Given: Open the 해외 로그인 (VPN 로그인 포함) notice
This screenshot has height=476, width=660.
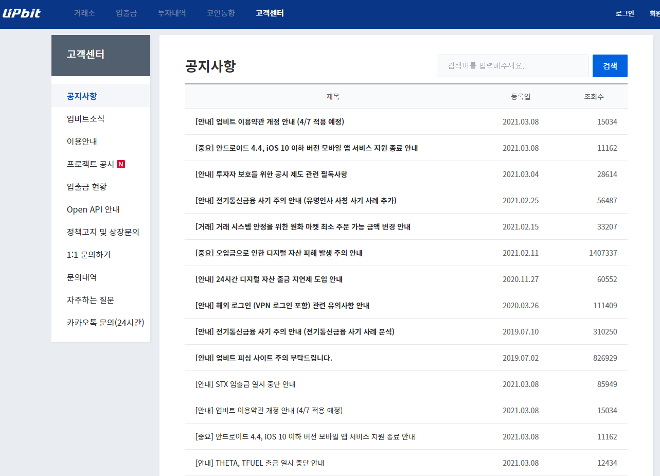Looking at the screenshot, I should coord(282,306).
